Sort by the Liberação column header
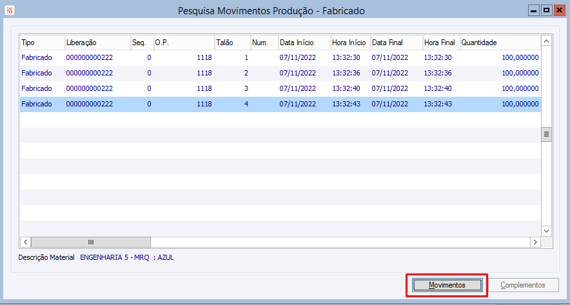The width and height of the screenshot is (570, 305). coord(98,43)
